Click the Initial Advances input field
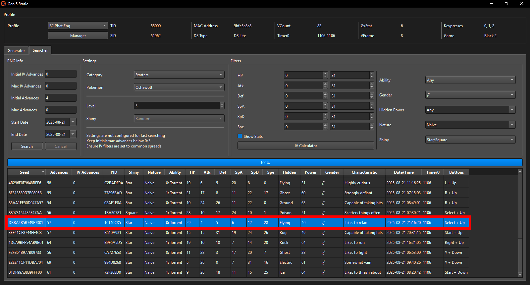This screenshot has width=530, height=285. tap(61, 98)
